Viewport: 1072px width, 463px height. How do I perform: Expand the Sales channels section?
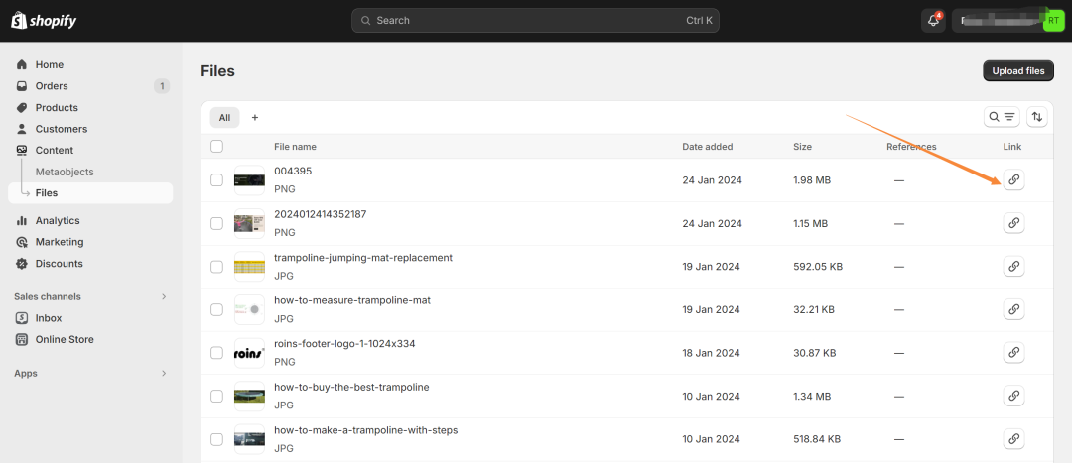pos(164,296)
